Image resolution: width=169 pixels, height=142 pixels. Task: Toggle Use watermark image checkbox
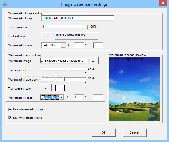point(10,118)
